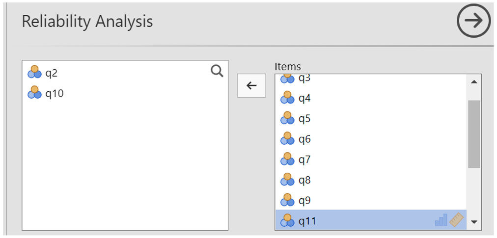Viewport: 497px width, 238px height.
Task: Select the partially visible q3 item
Action: pyautogui.click(x=304, y=79)
